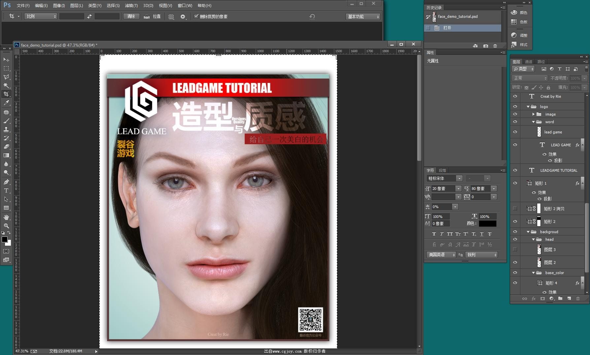
Task: Select the Eyedropper tool
Action: (6, 103)
